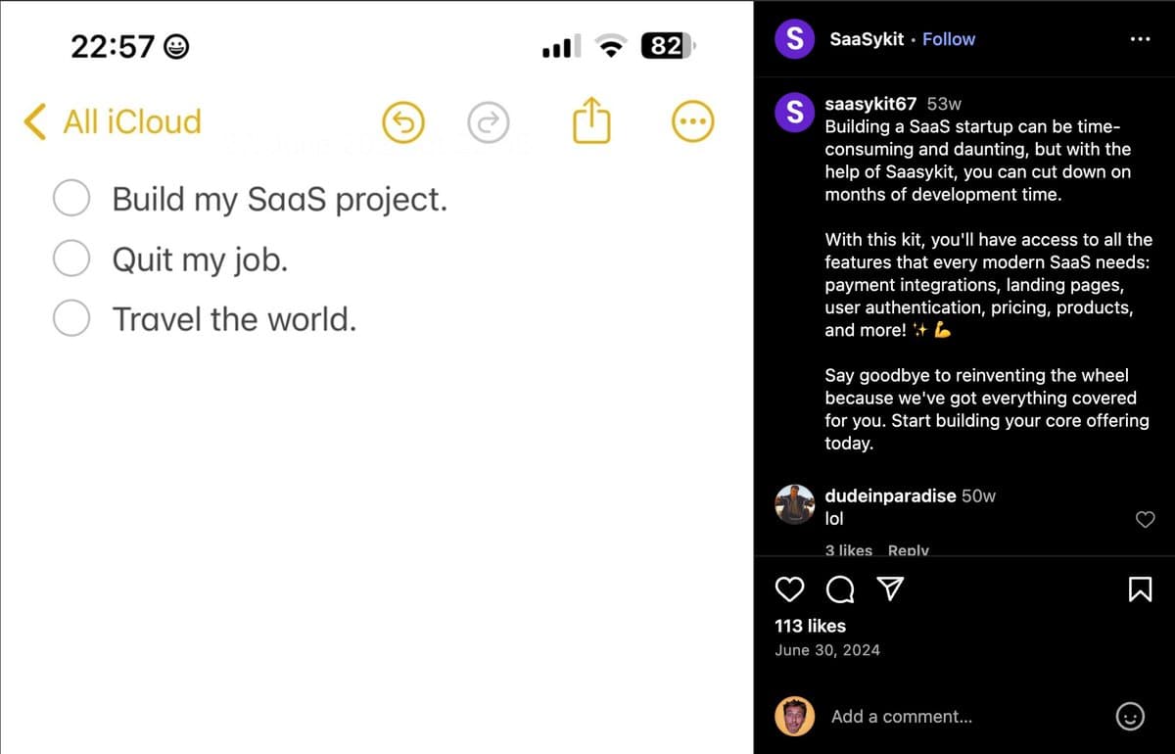The height and width of the screenshot is (754, 1175).
Task: Check off Quit my job
Action: pos(71,259)
